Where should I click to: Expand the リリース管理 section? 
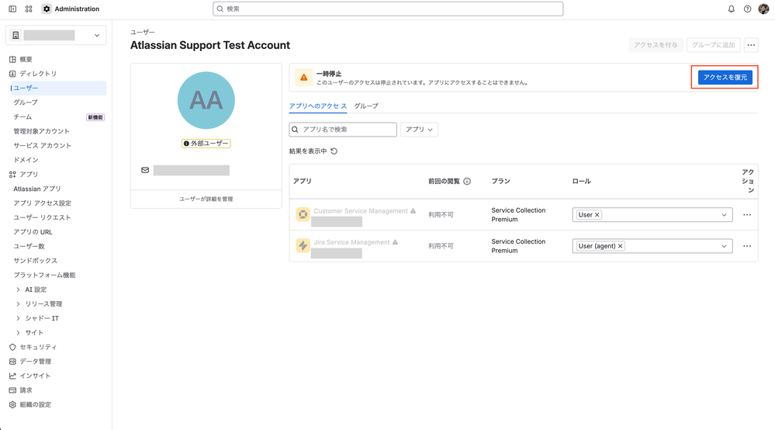pyautogui.click(x=19, y=304)
